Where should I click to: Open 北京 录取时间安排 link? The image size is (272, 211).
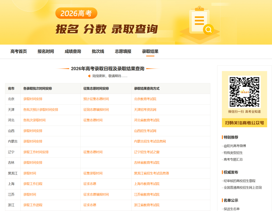point(33,99)
